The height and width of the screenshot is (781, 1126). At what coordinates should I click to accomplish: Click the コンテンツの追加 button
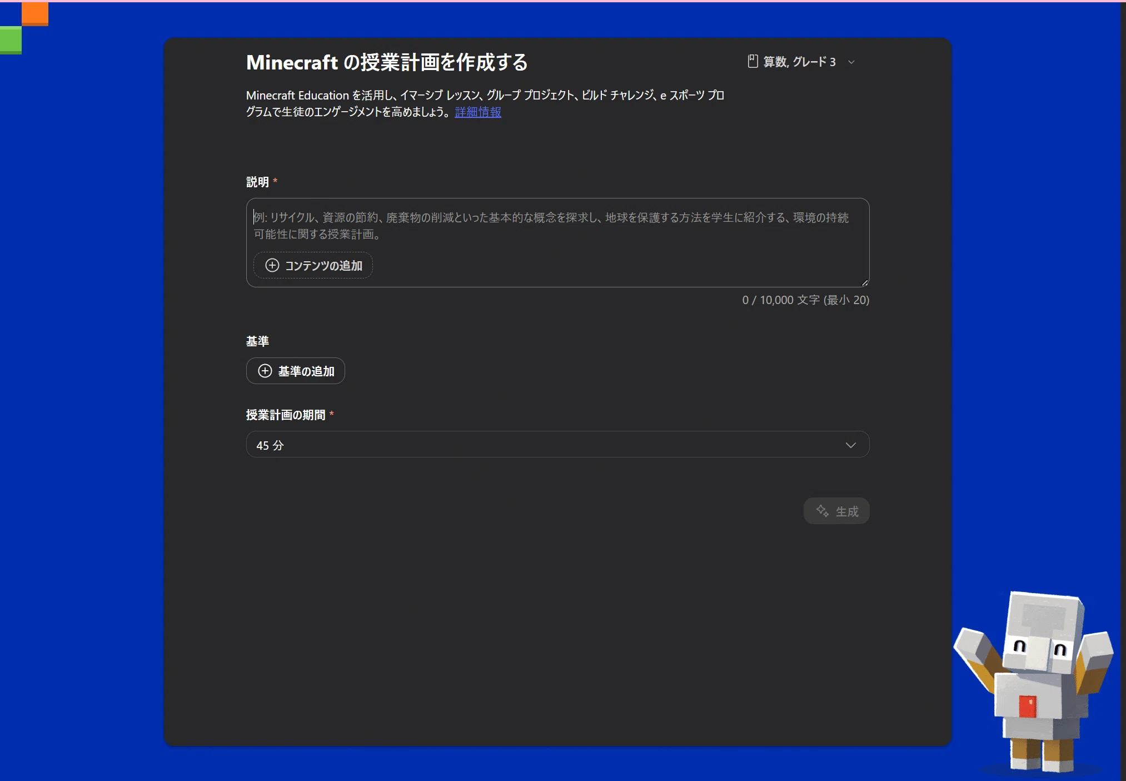tap(313, 265)
